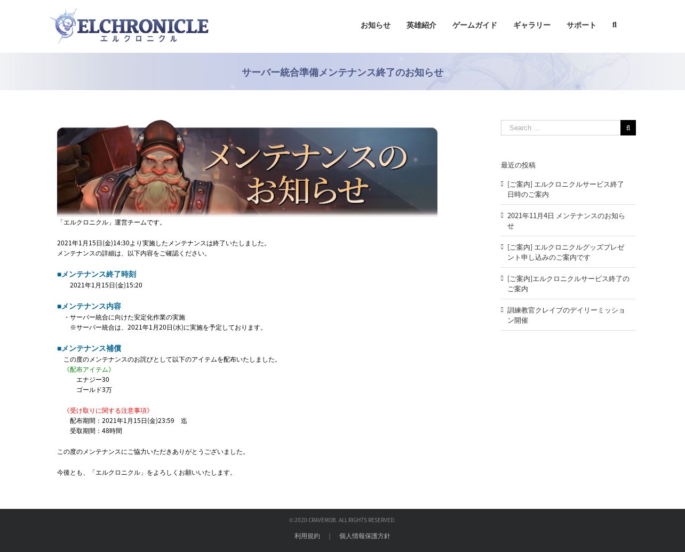685x552 pixels.
Task: Open the 個人情報保護方針 footer link
Action: pyautogui.click(x=365, y=536)
